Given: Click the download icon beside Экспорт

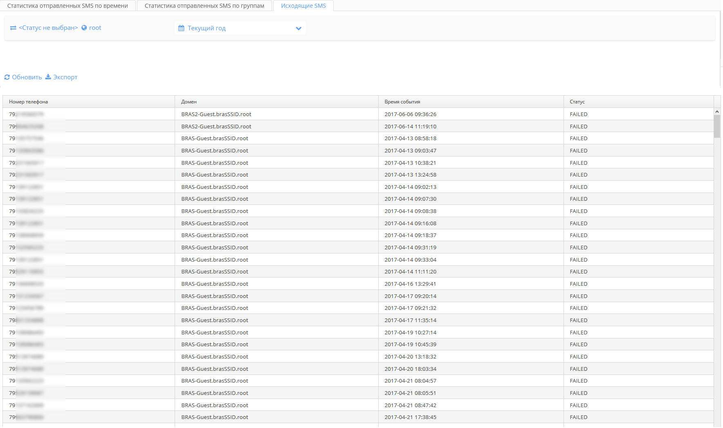Looking at the screenshot, I should click(48, 77).
